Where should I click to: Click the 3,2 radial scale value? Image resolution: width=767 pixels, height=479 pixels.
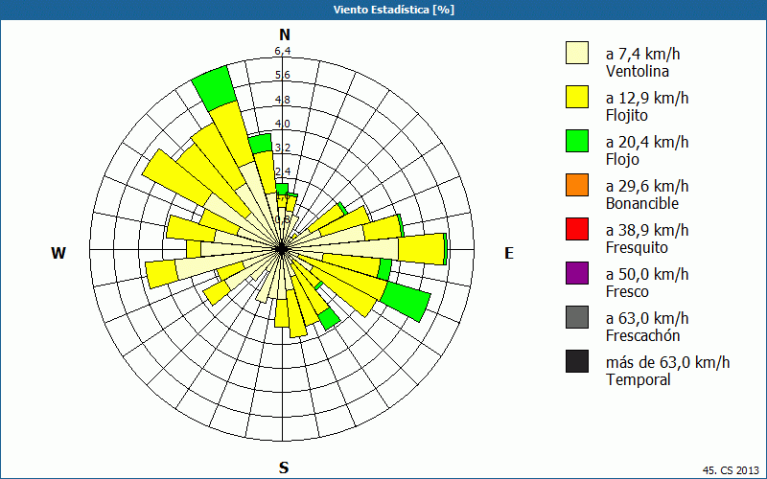(x=282, y=148)
